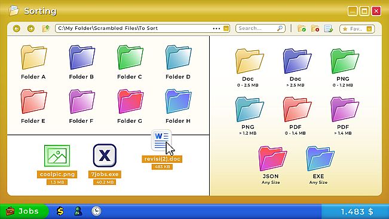Click into the Search box
Image resolution: width=389 pixels, height=219 pixels.
point(261,28)
